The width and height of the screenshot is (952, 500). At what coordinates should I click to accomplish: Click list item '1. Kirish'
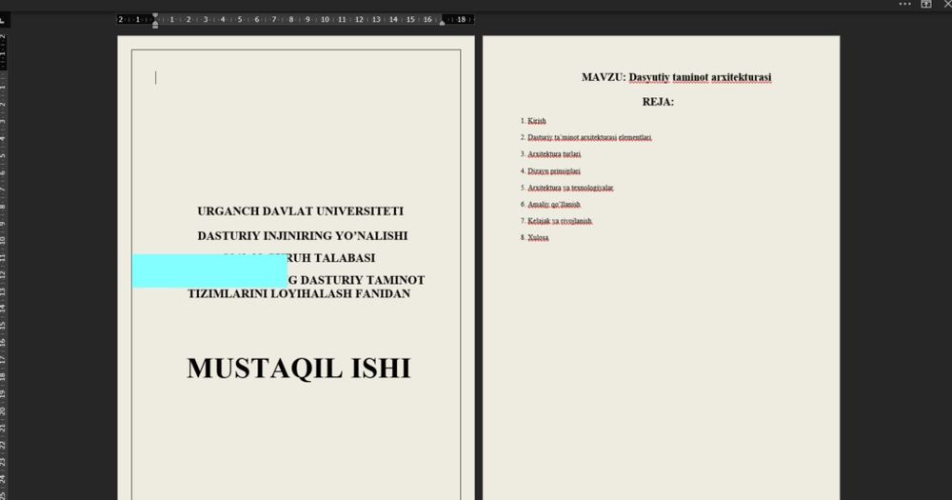(x=533, y=121)
